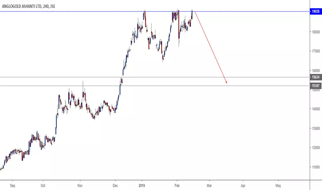Click the Sep label on time axis
The image size is (322, 190).
12,186
